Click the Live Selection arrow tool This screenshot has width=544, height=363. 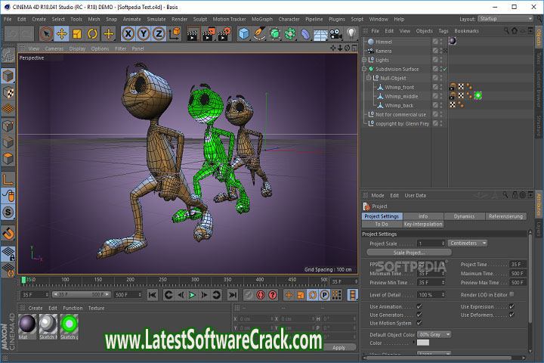pos(47,33)
